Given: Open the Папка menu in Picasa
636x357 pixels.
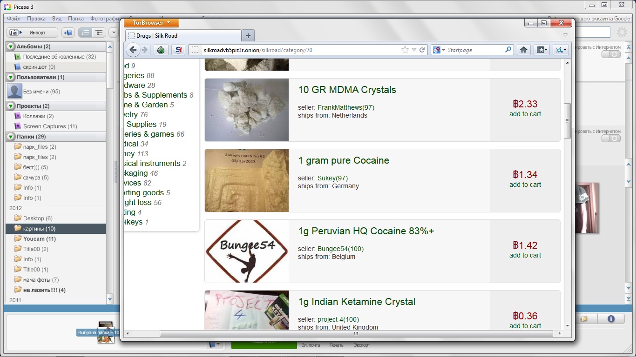Looking at the screenshot, I should coord(76,19).
